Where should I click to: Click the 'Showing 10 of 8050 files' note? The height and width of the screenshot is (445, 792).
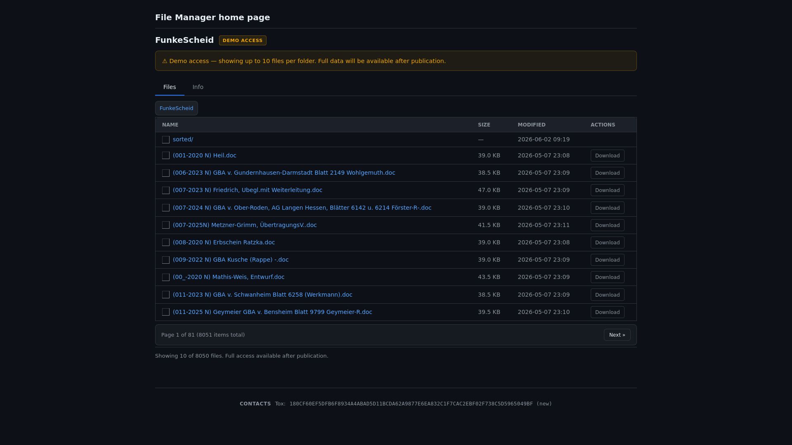[x=242, y=356]
